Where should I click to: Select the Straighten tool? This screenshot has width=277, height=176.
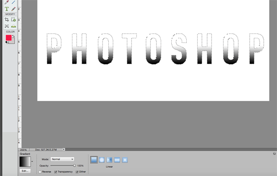(x=14, y=26)
